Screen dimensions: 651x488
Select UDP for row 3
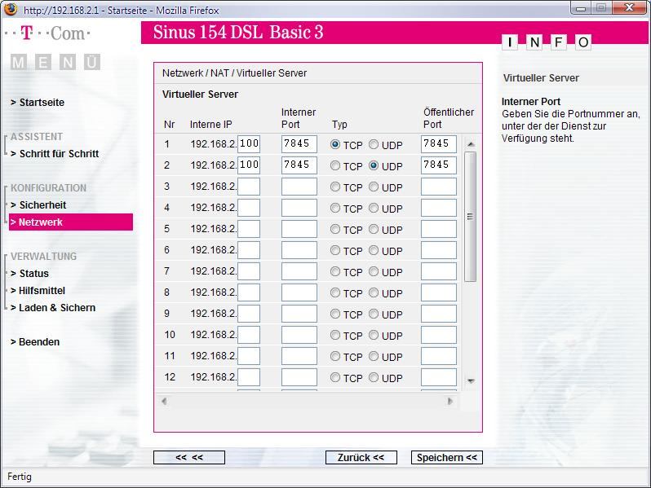click(374, 187)
